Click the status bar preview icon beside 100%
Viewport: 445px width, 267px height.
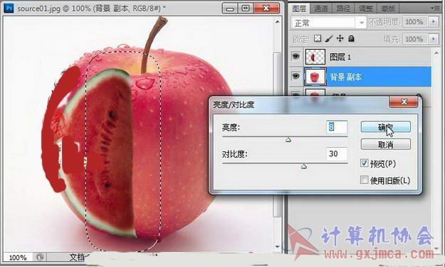coord(40,257)
